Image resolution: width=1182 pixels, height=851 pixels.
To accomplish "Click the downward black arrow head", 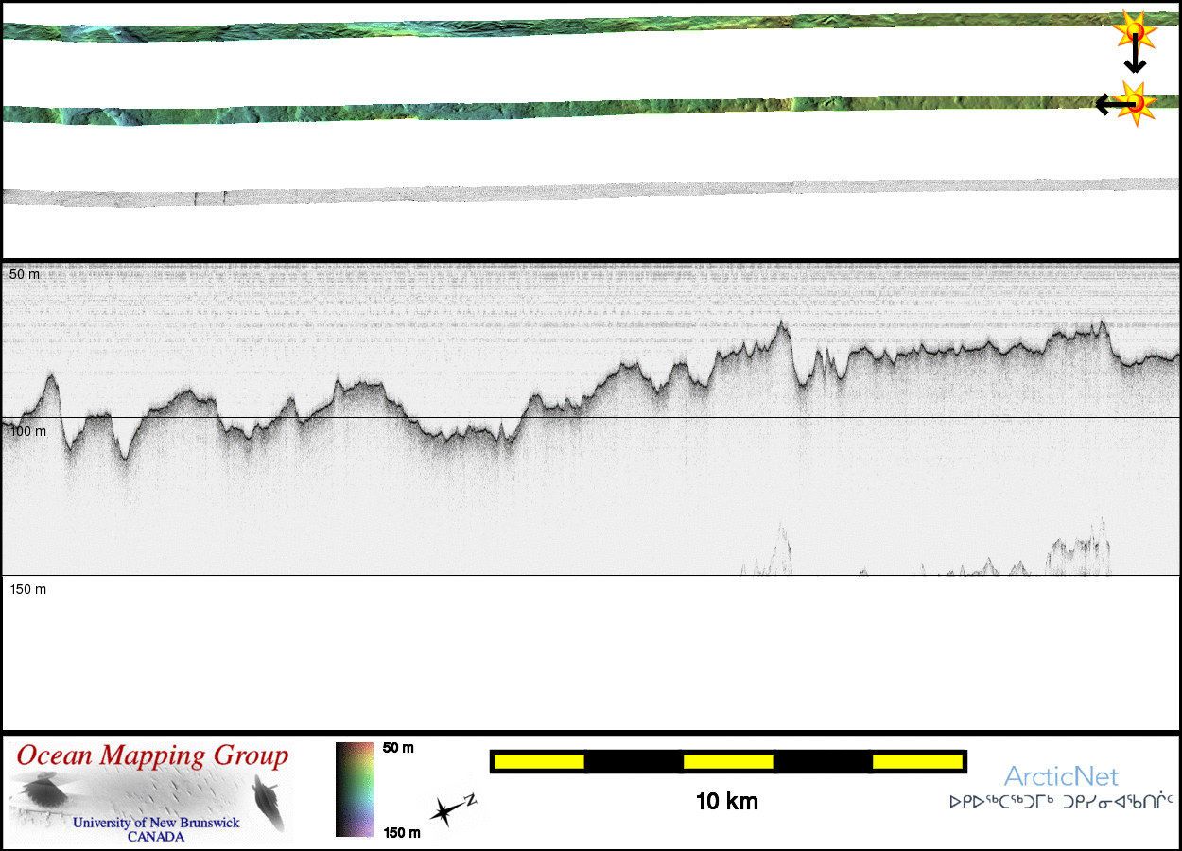I will [x=1135, y=66].
